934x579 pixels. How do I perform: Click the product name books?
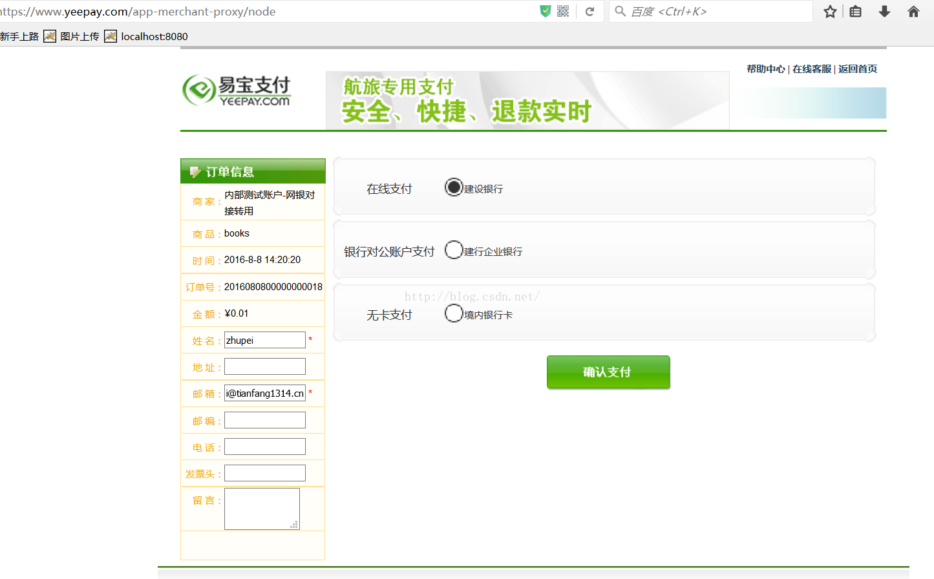237,233
